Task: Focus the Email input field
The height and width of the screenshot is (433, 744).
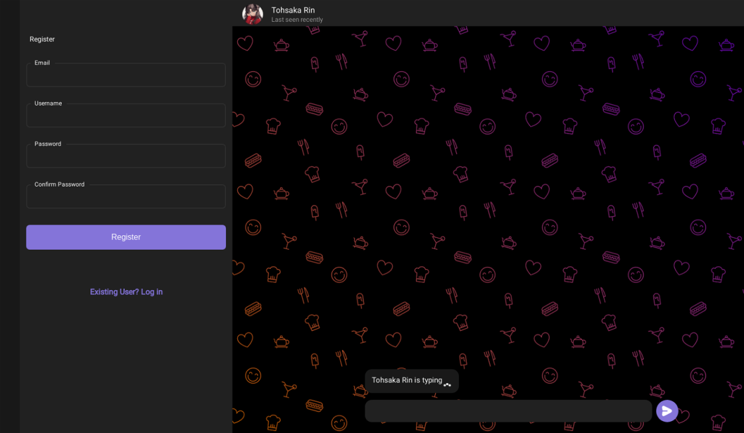Action: (x=126, y=76)
